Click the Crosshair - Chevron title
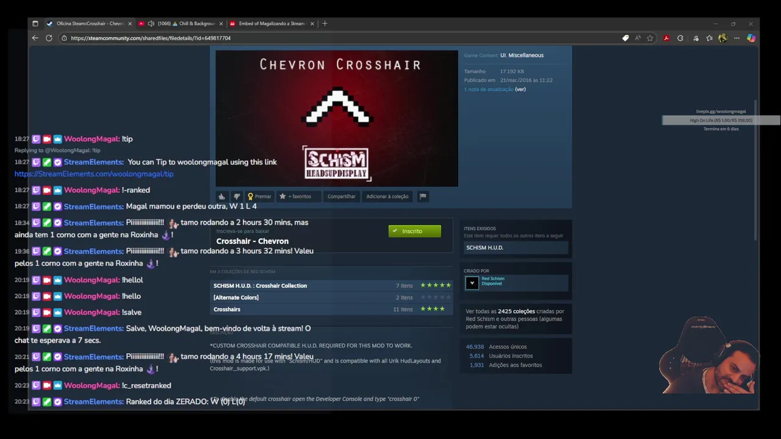 (252, 241)
